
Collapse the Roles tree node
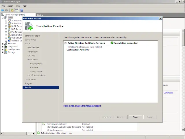(x=3, y=18)
